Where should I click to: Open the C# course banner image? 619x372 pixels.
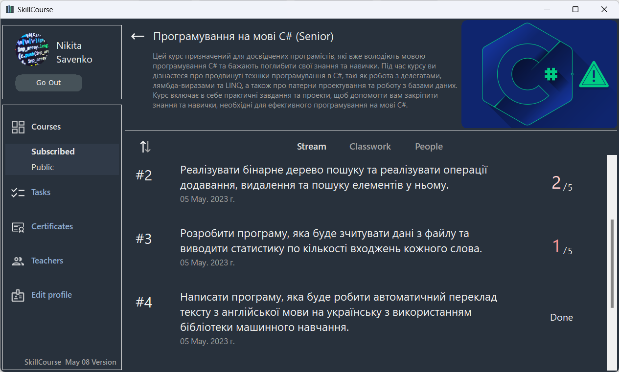(539, 74)
